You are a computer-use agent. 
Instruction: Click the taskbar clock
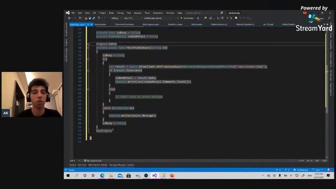(x=319, y=176)
